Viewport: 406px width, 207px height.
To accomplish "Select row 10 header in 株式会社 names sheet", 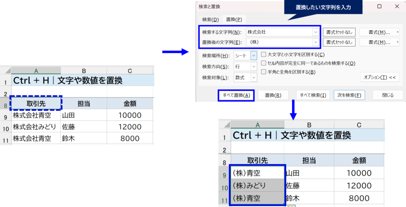I will [x=6, y=127].
